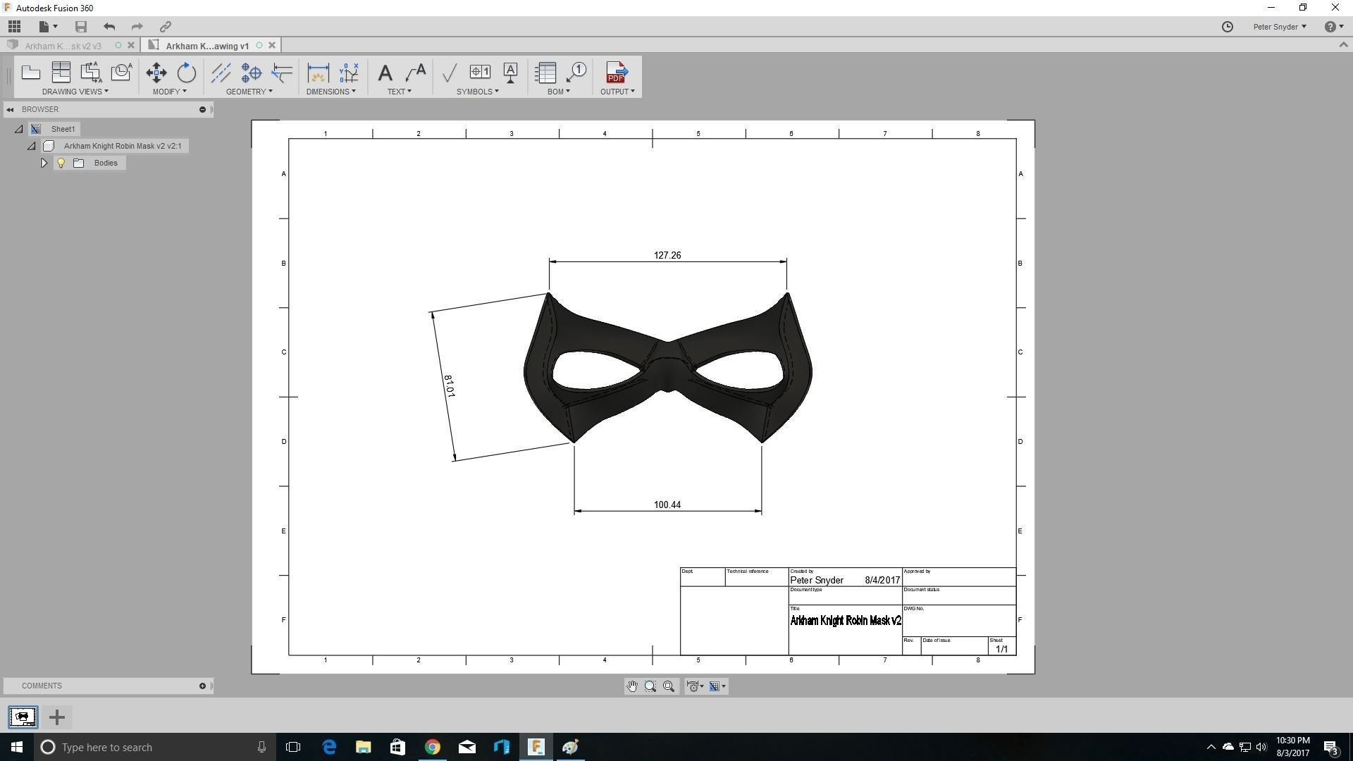Select the Sheet1 thumbnail
This screenshot has width=1353, height=761.
point(23,717)
